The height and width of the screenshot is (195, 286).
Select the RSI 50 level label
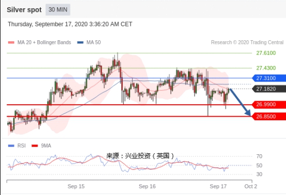pos(259,166)
